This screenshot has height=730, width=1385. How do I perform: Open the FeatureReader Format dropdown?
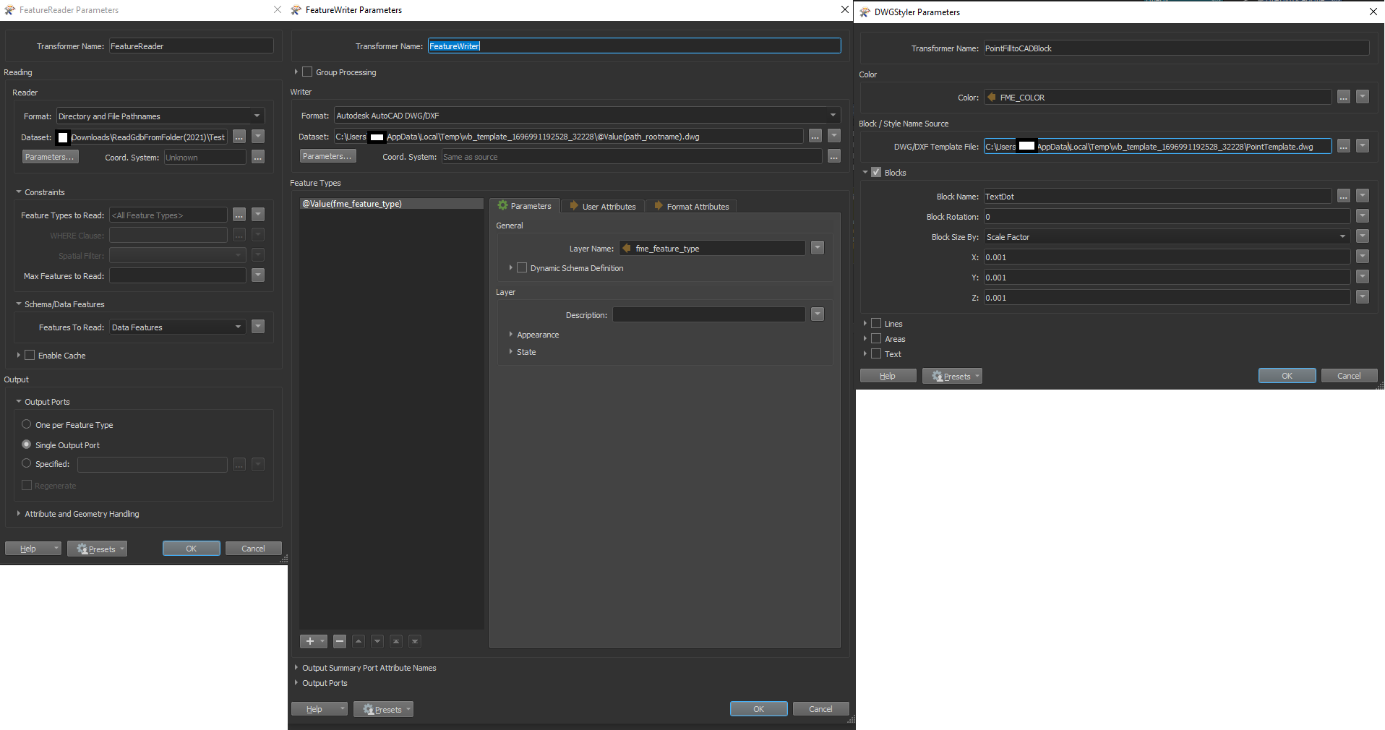coord(160,116)
